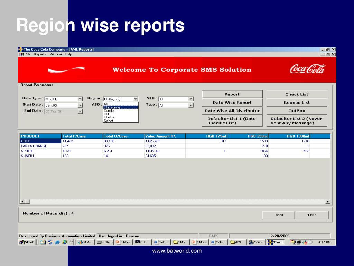This screenshot has height=266, width=354.
Task: Click the Total U/Case column header
Action: point(123,136)
